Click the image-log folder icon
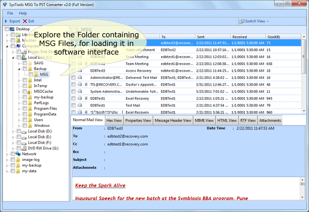309x212 pixels. pyautogui.click(x=18, y=160)
